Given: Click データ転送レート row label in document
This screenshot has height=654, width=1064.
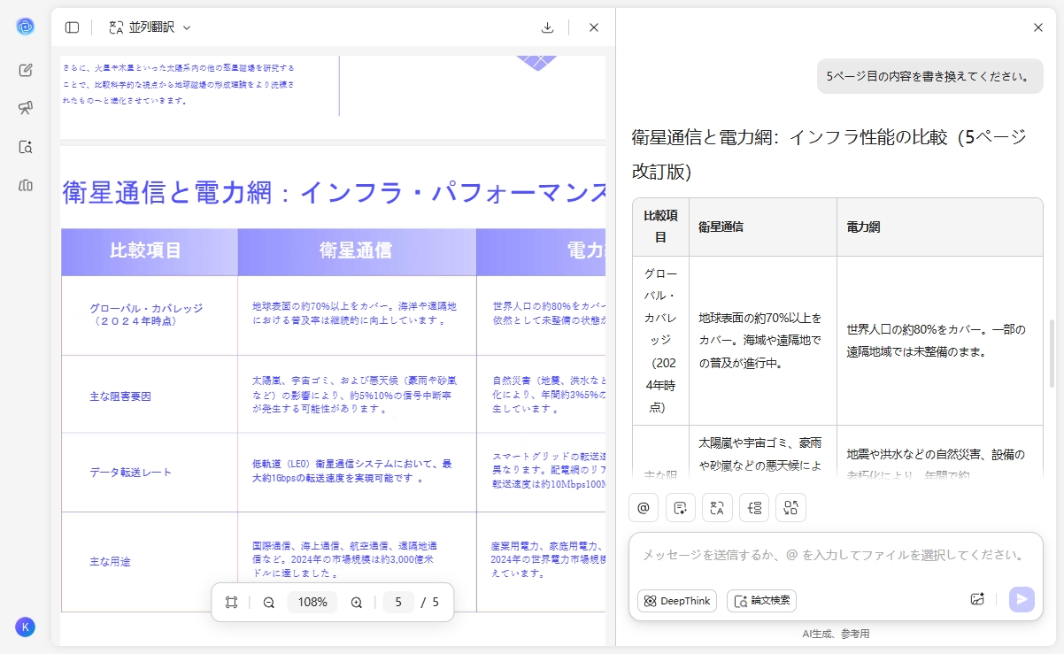Looking at the screenshot, I should (x=130, y=473).
